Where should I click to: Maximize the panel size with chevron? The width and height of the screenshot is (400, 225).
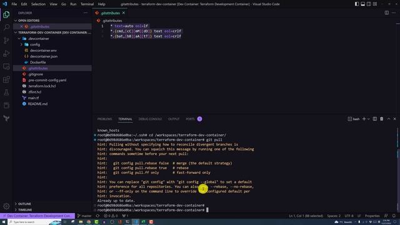[389, 119]
